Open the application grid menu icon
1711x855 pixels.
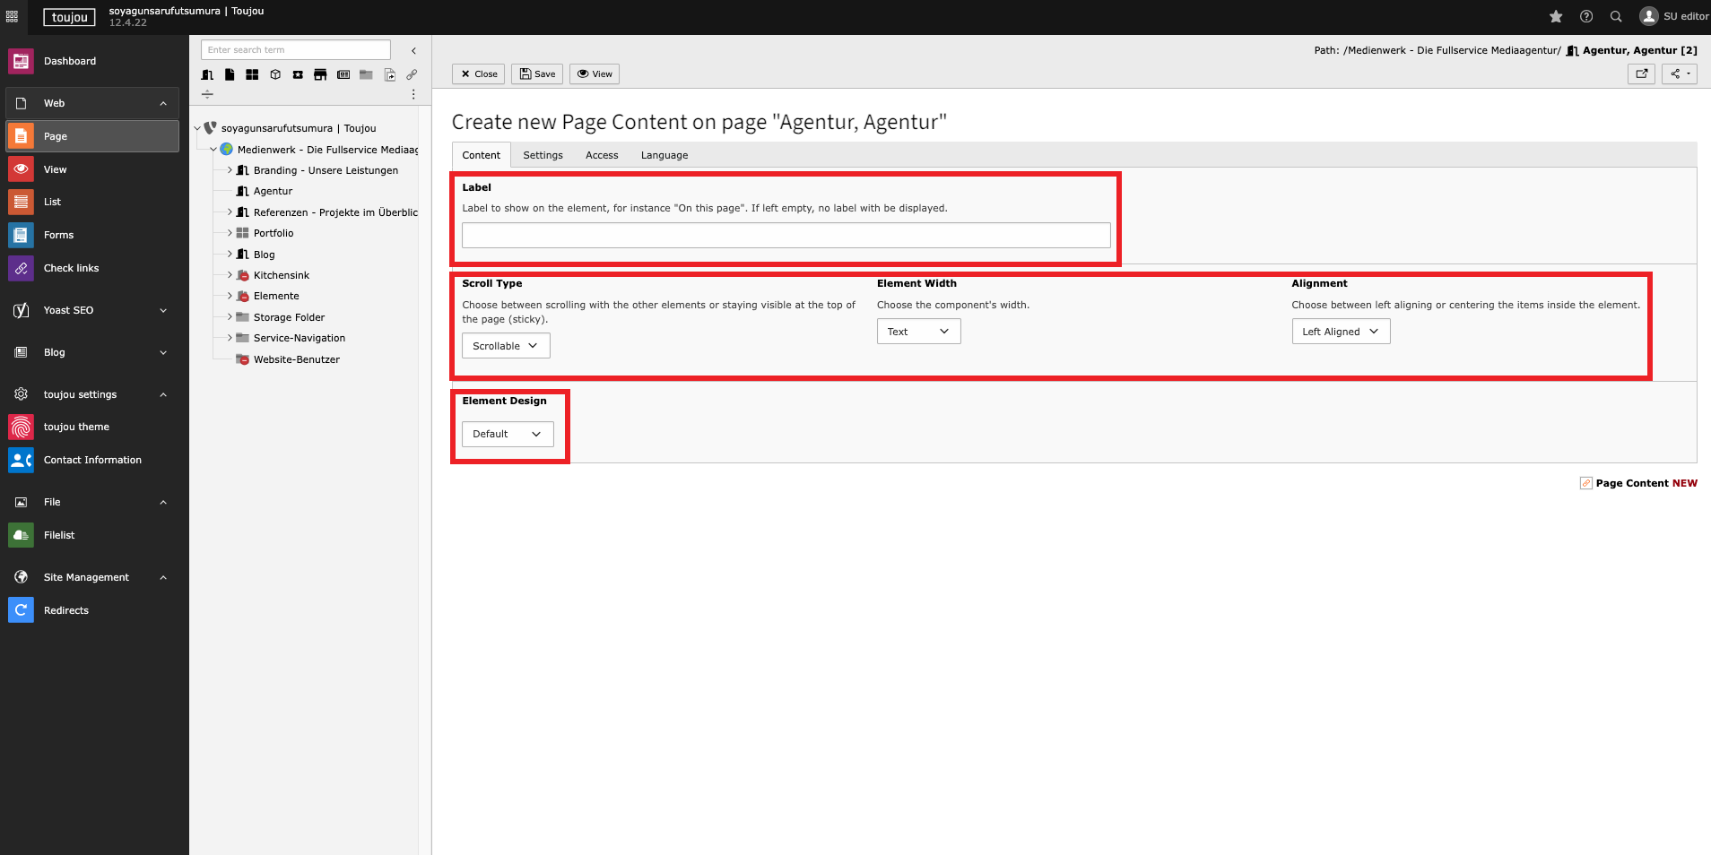tap(12, 17)
